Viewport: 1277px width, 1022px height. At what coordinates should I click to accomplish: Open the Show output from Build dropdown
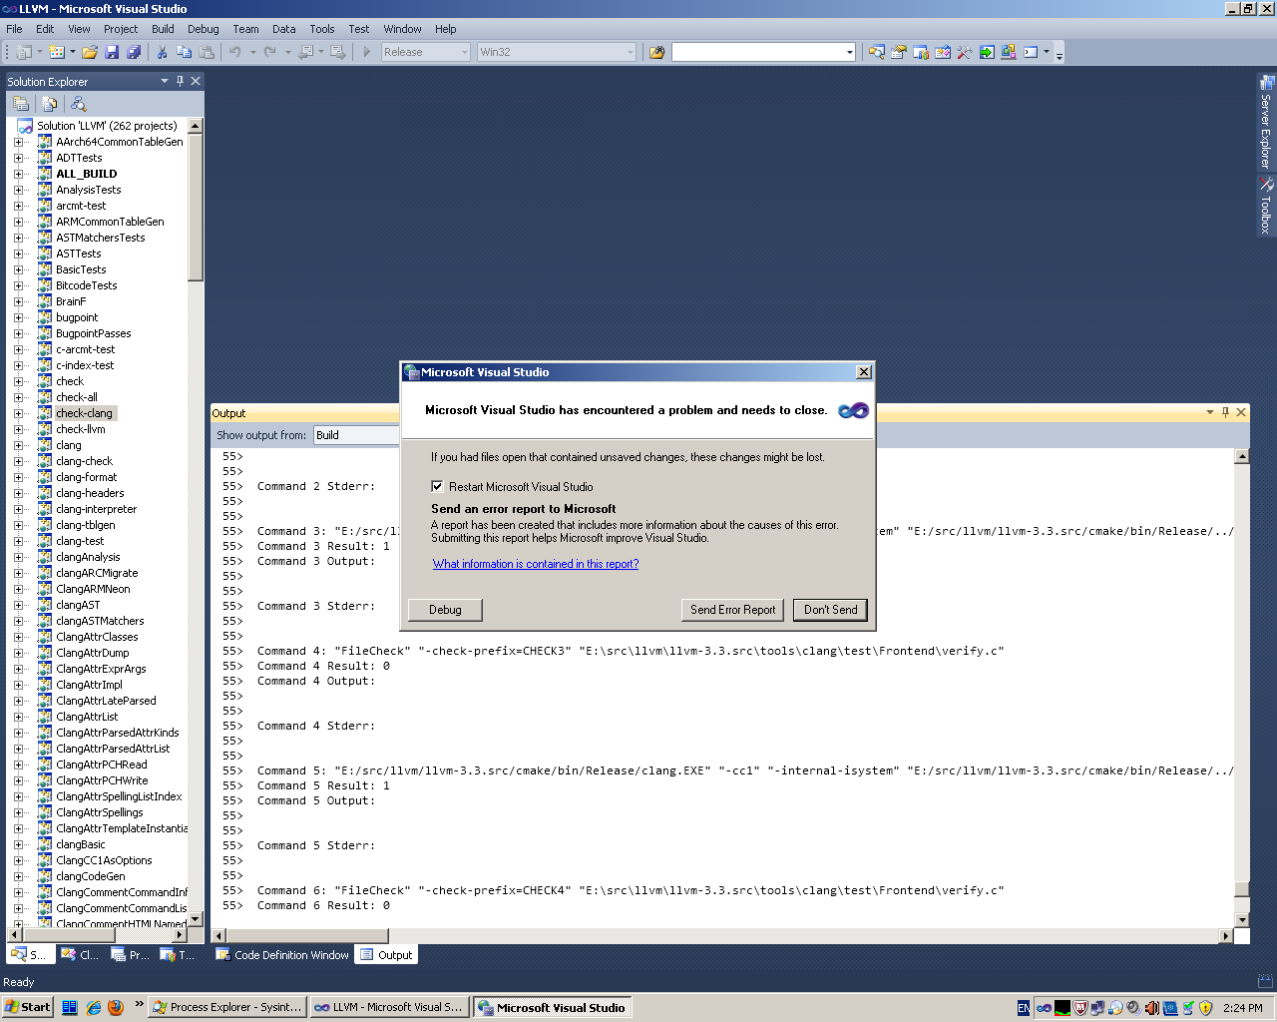(x=356, y=435)
